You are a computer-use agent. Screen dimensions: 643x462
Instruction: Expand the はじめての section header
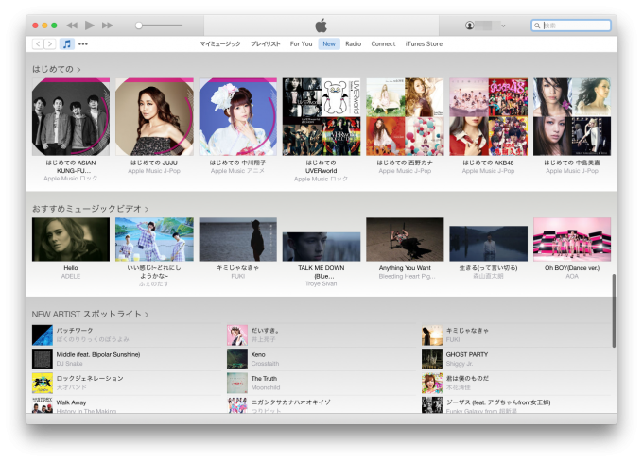pyautogui.click(x=56, y=69)
